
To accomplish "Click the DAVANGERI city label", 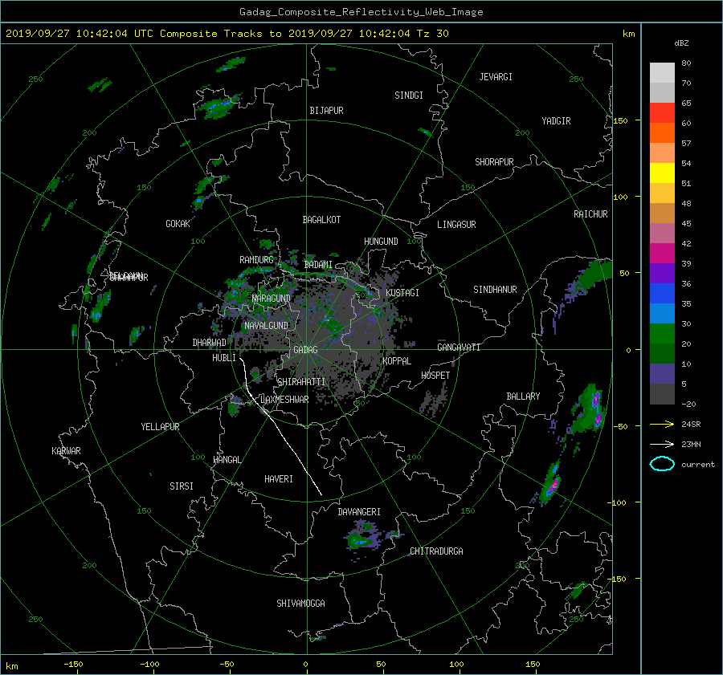I will [x=359, y=512].
